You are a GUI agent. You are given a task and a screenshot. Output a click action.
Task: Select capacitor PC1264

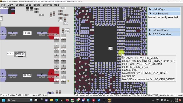point(63,49)
